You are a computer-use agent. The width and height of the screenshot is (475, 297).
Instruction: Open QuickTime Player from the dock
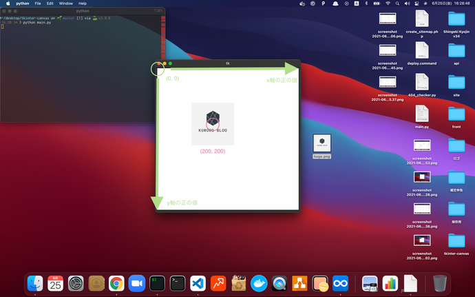279,283
